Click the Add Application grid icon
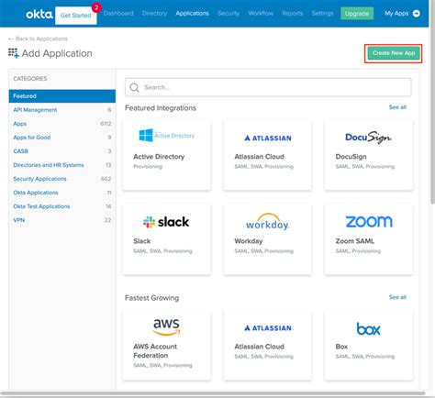 [14, 53]
